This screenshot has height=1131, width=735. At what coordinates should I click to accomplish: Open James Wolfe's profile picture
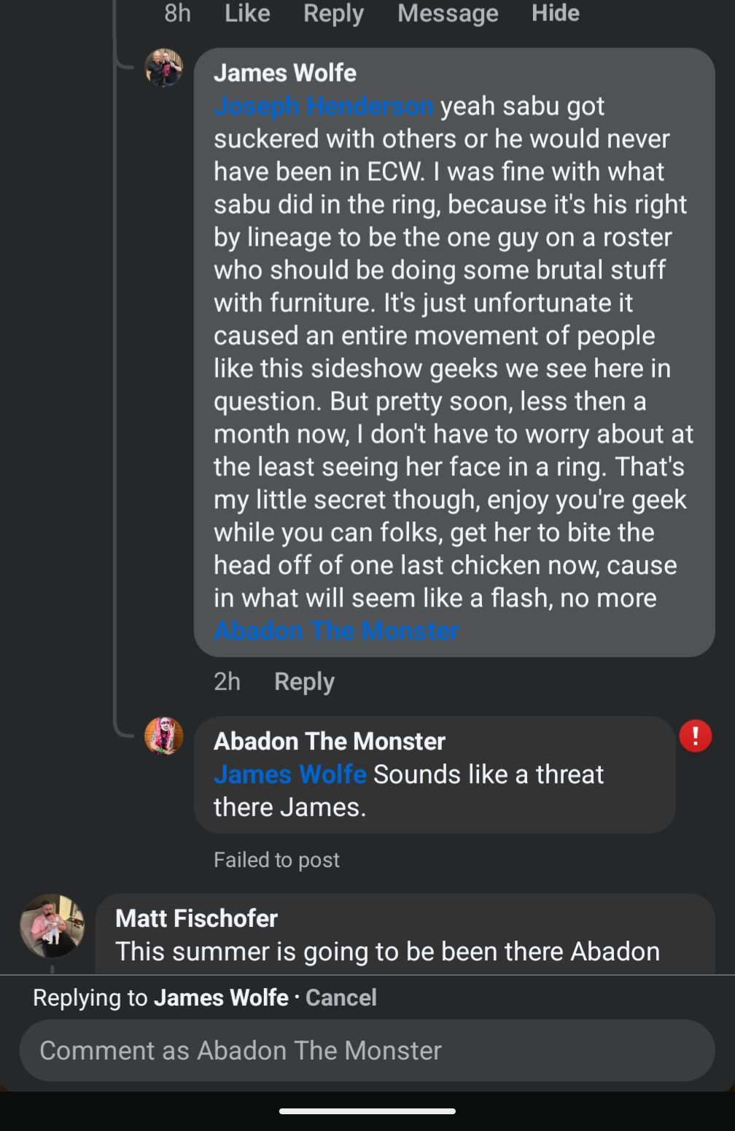163,68
